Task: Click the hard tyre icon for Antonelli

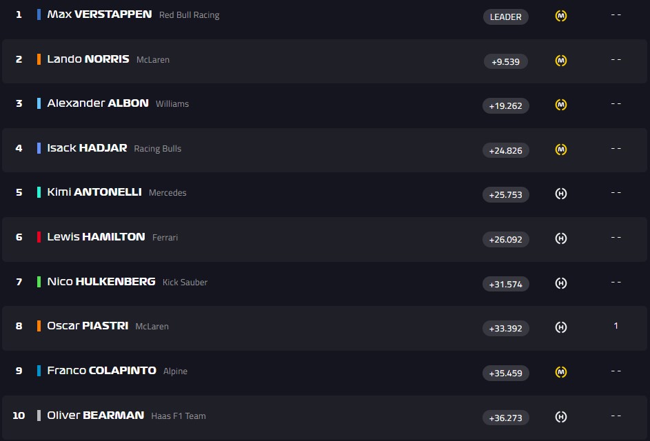Action: point(561,194)
